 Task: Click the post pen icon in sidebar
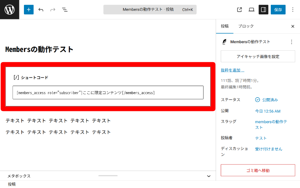(224, 42)
